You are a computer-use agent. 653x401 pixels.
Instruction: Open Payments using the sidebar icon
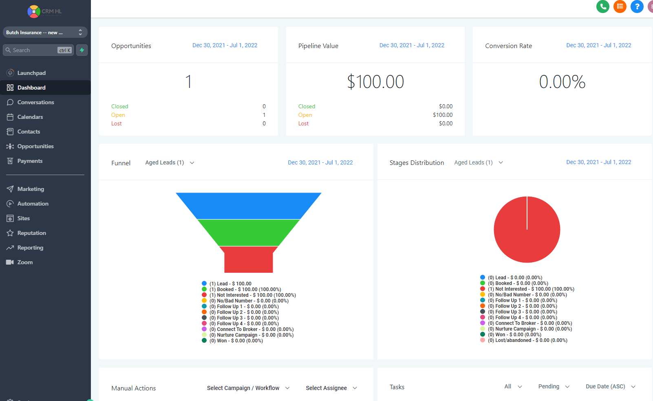click(x=10, y=160)
